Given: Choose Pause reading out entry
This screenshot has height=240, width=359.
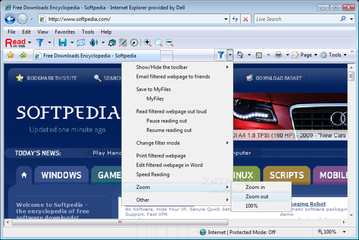Looking at the screenshot, I should coord(178,121).
